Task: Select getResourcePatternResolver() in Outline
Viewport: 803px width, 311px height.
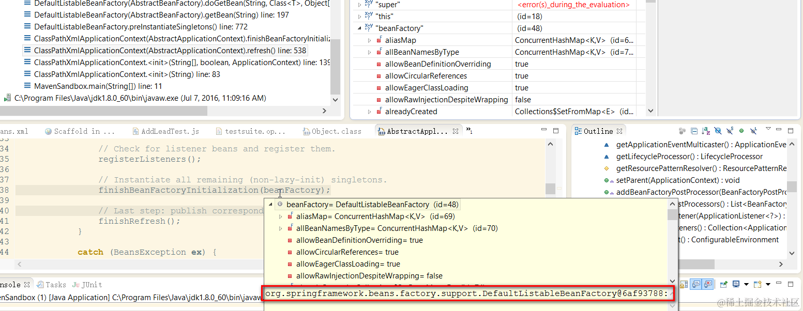Action: pos(701,168)
